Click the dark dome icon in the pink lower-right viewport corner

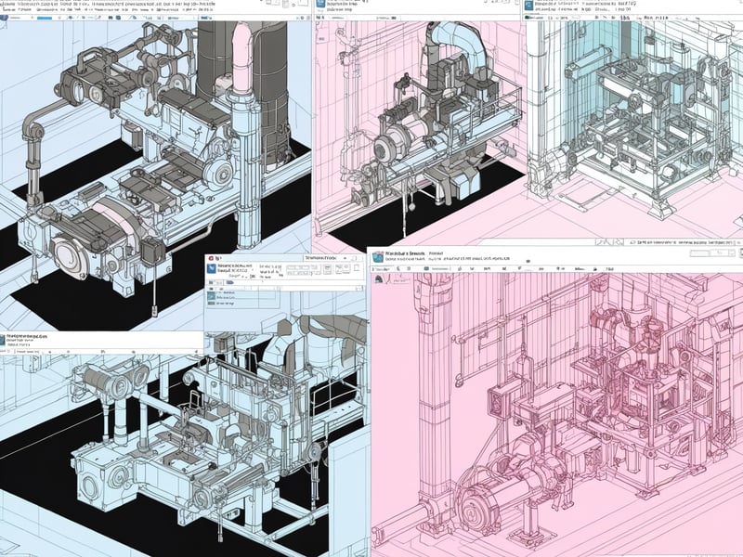(378, 279)
